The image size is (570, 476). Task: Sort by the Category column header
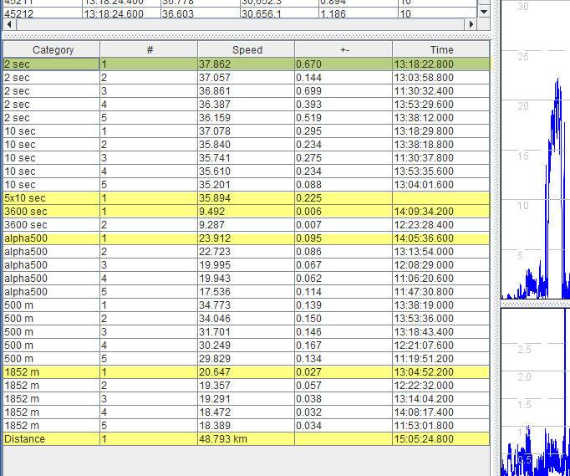tap(51, 50)
